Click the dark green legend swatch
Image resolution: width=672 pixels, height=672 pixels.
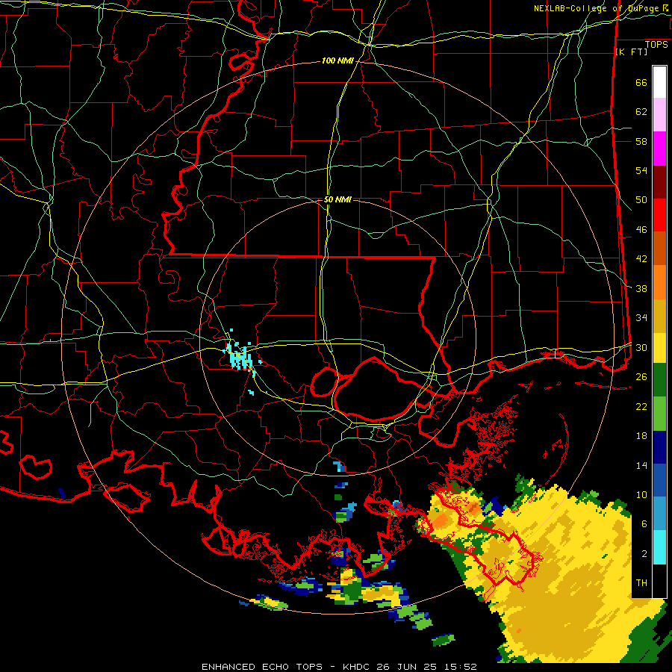pos(659,380)
